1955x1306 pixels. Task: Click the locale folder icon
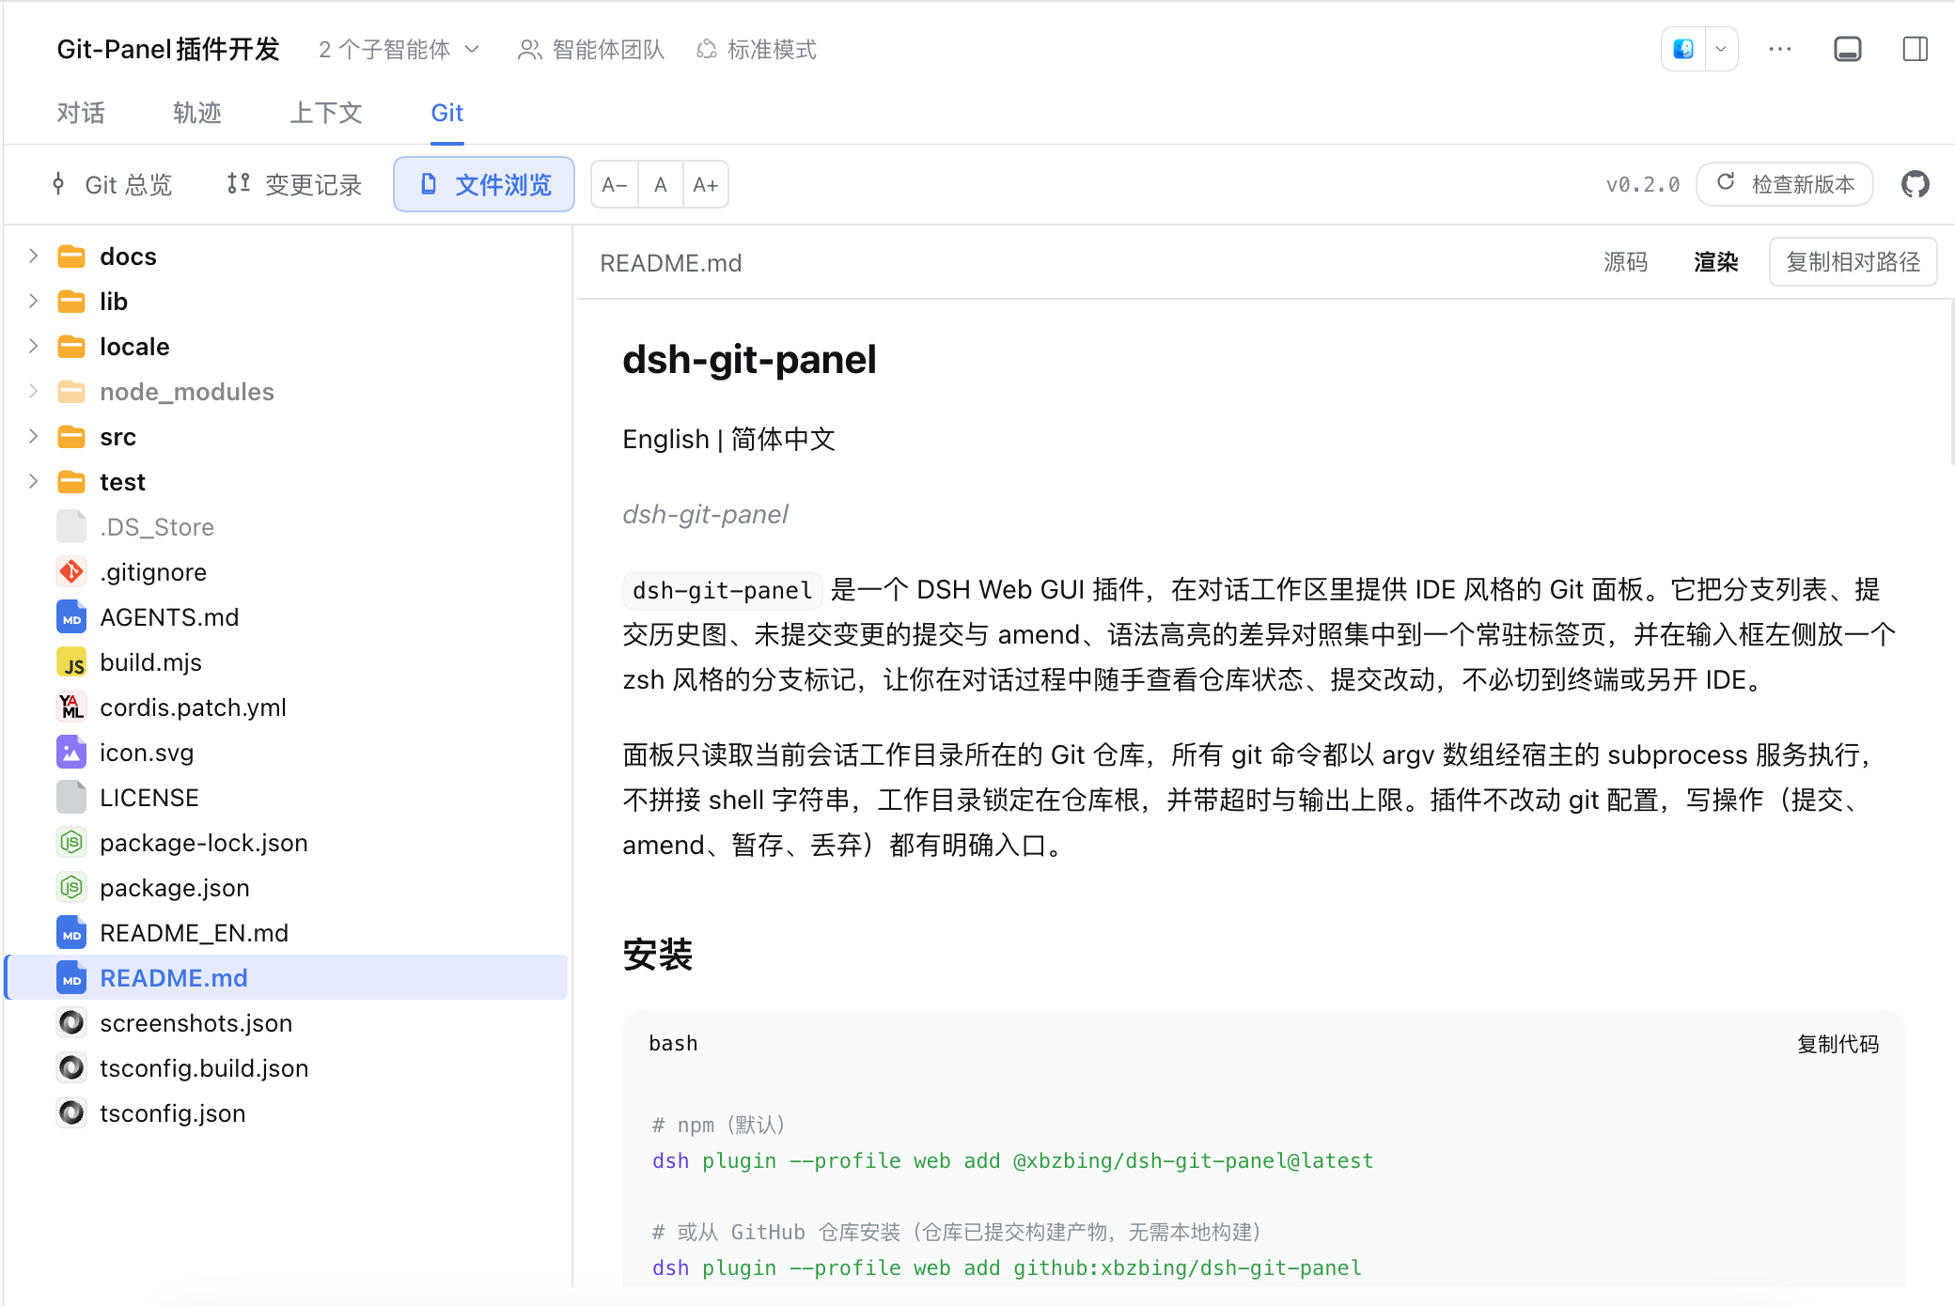71,346
